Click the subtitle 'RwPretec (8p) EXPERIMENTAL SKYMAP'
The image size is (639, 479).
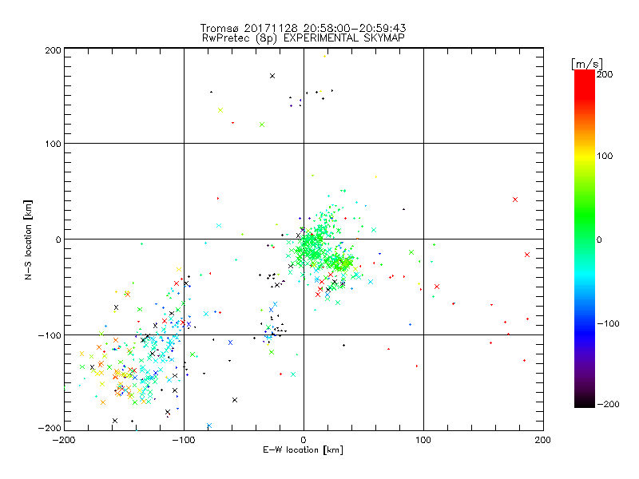point(304,38)
